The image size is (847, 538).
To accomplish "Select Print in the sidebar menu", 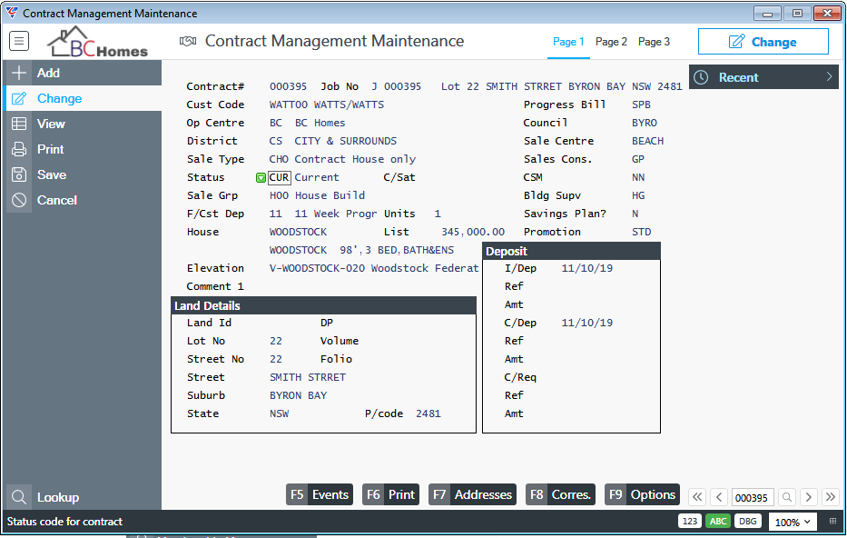I will tap(82, 149).
